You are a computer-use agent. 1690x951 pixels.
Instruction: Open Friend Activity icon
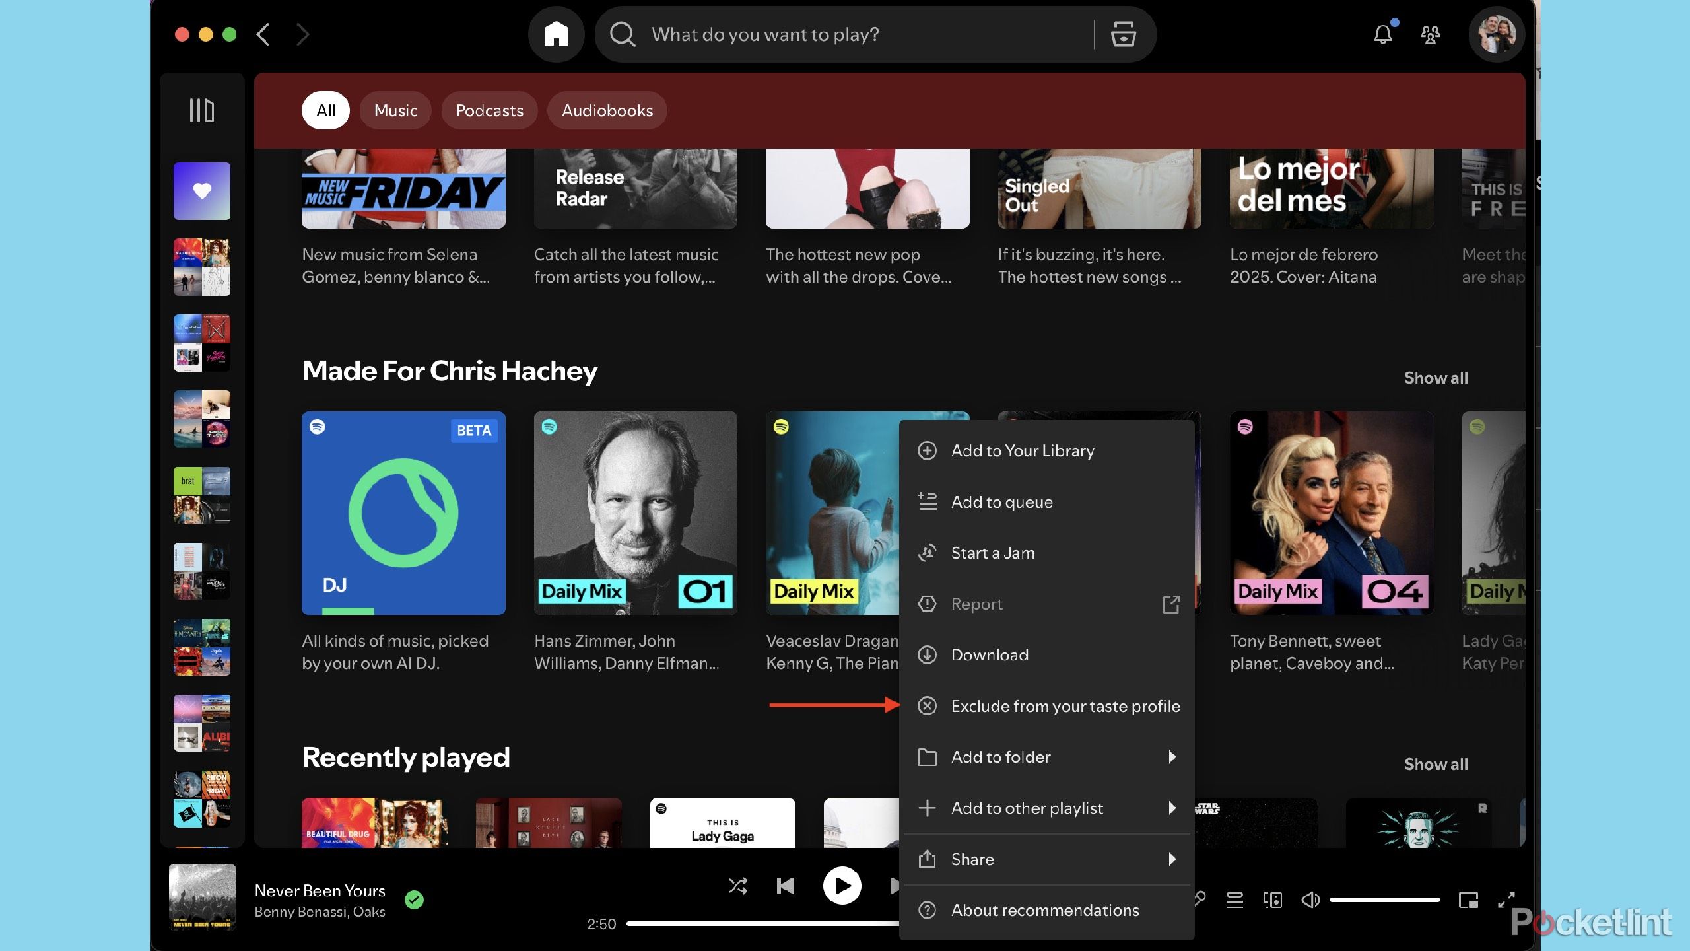click(x=1431, y=35)
